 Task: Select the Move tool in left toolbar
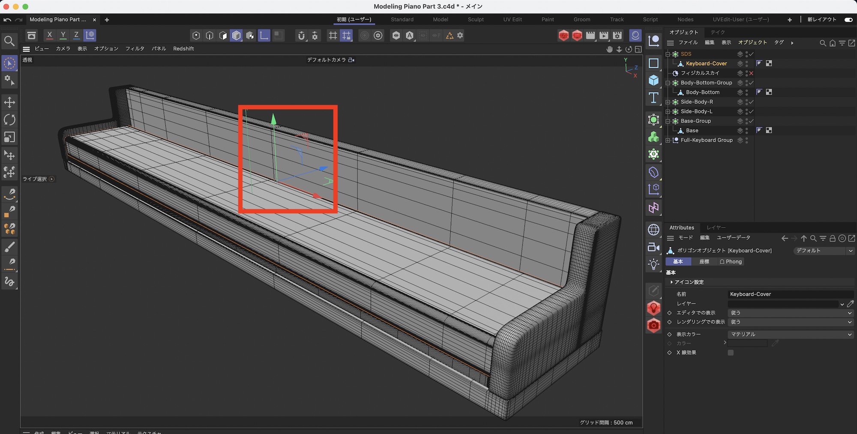tap(9, 102)
